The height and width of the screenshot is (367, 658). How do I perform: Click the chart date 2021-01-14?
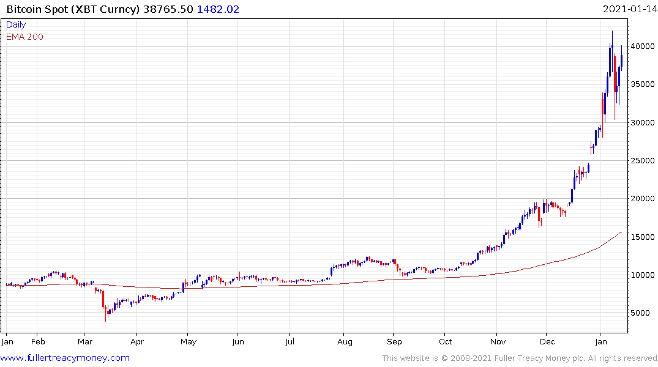[x=629, y=9]
